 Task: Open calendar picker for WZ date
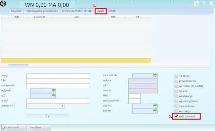(x=54, y=96)
